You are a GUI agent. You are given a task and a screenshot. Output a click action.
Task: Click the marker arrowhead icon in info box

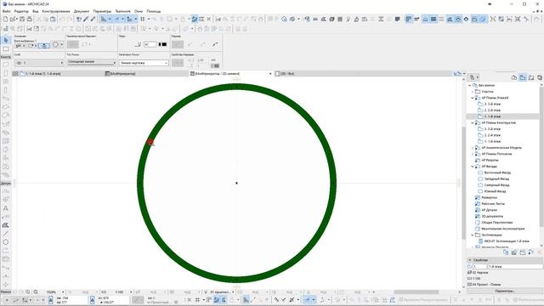pos(215,44)
